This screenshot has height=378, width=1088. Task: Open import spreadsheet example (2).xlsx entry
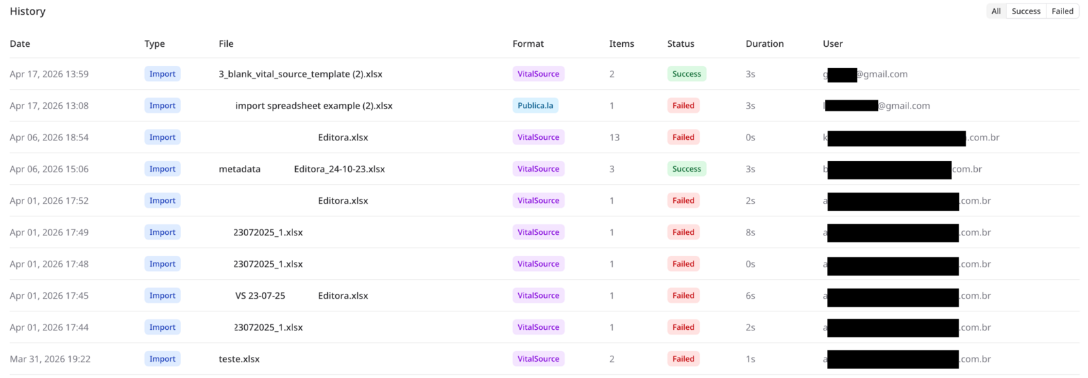(313, 106)
